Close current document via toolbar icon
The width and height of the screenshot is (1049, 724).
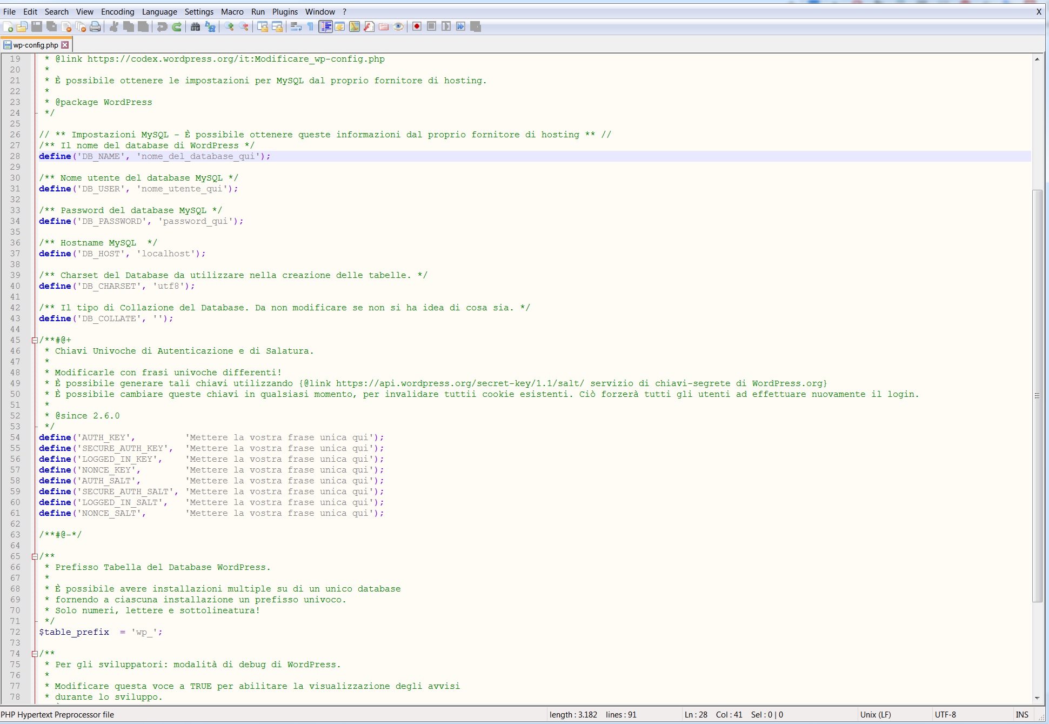[66, 26]
